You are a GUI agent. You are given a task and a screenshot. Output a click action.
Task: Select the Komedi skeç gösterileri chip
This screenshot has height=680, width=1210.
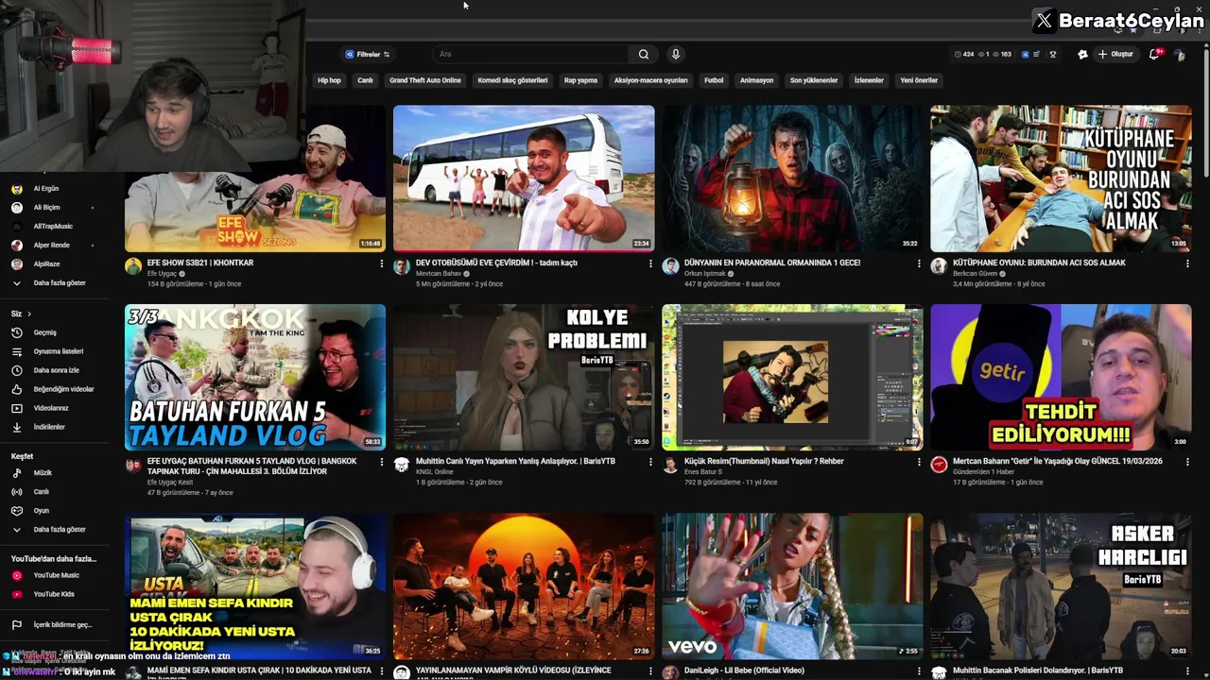512,80
